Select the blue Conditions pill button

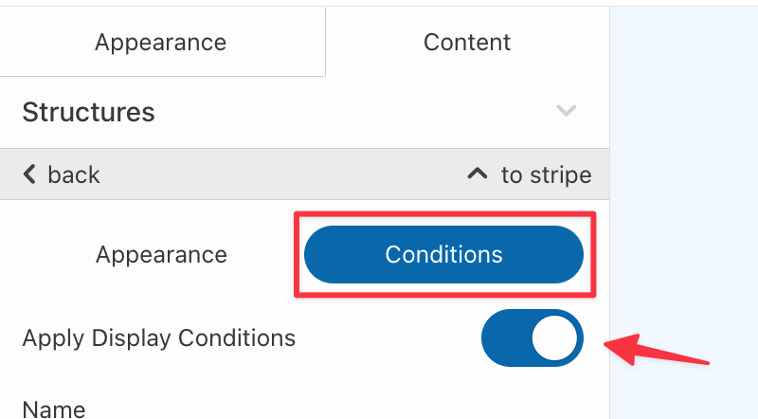[x=442, y=255]
